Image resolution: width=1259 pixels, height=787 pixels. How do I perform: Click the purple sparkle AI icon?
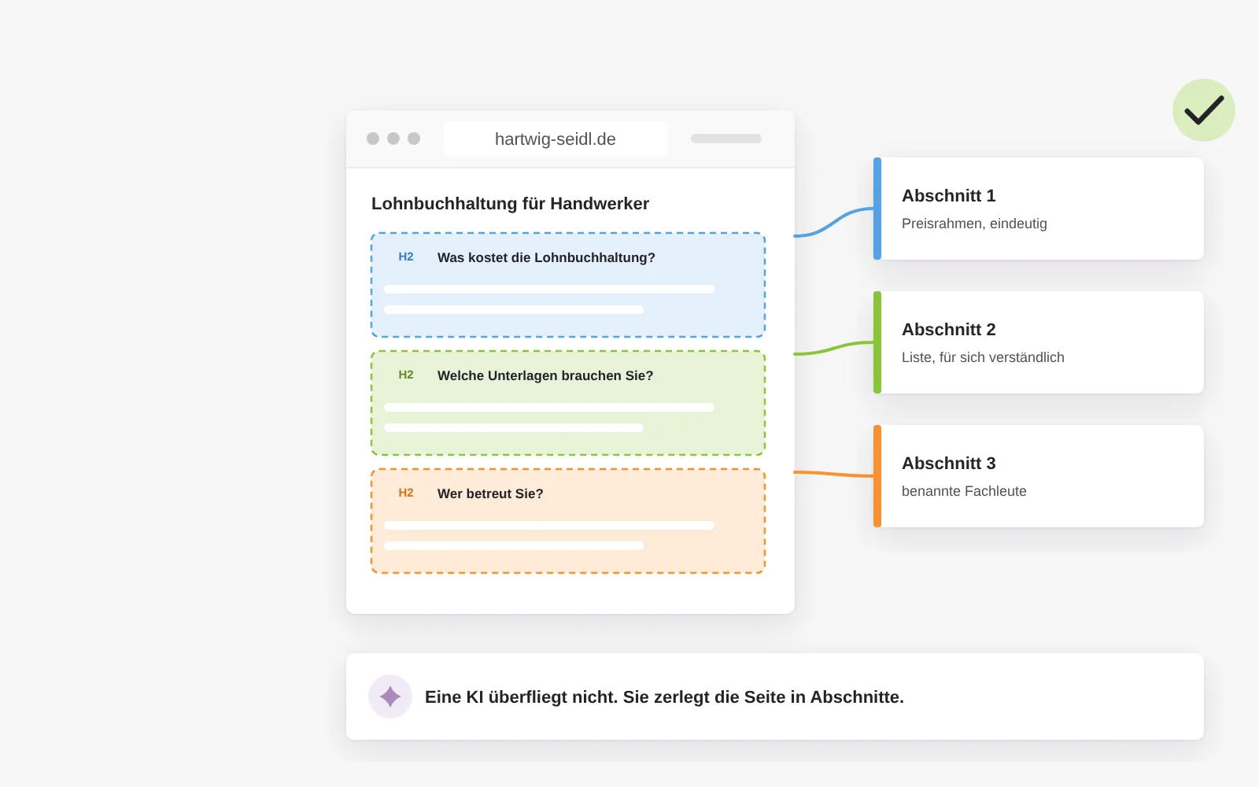(x=390, y=696)
